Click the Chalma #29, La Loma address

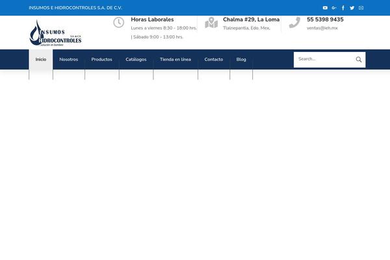point(251,19)
